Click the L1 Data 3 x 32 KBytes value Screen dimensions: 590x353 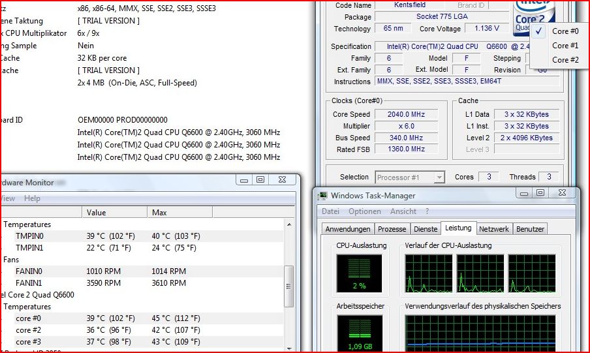[x=527, y=114]
